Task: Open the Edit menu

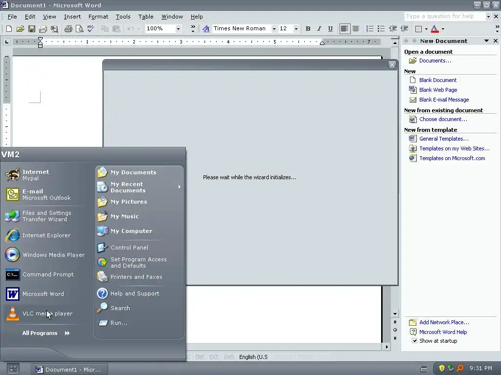Action: [30, 17]
